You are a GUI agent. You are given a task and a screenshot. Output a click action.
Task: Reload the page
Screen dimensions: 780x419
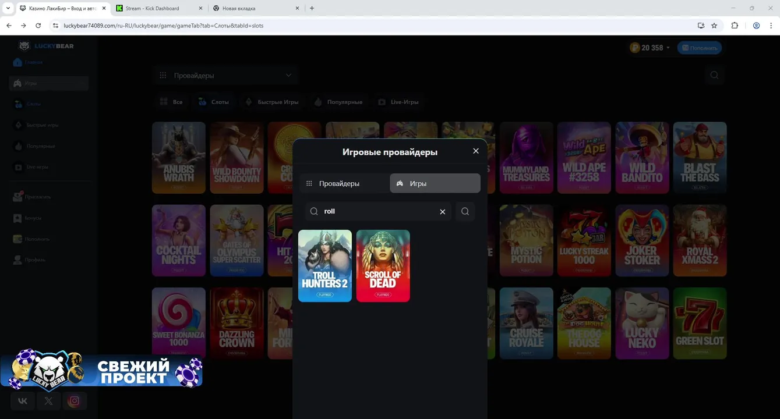click(38, 26)
